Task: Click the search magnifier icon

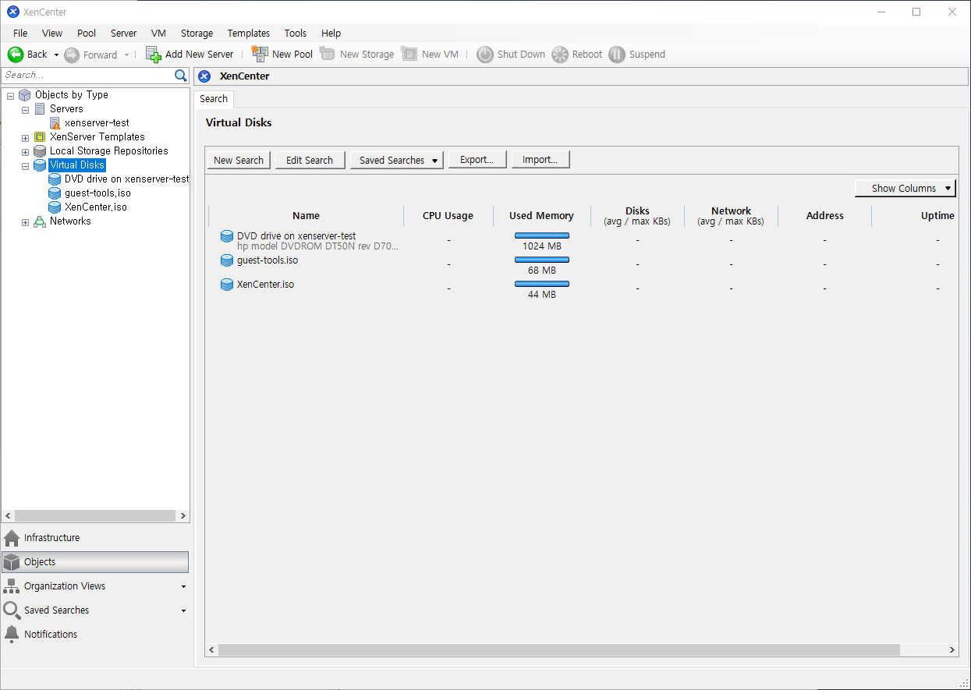Action: coord(181,76)
